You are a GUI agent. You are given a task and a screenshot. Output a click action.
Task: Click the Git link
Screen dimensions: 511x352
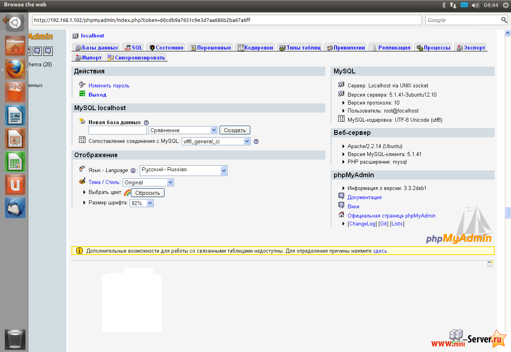[383, 224]
